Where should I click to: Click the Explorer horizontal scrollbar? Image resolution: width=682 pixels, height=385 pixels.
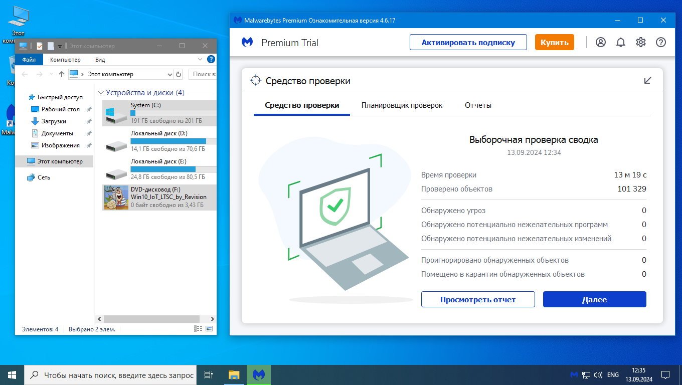pos(151,319)
